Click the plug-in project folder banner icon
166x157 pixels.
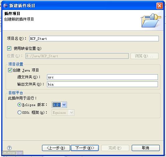(x=150, y=20)
